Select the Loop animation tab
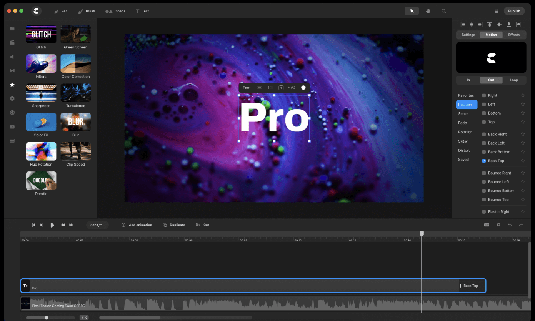535x321 pixels. (x=514, y=80)
